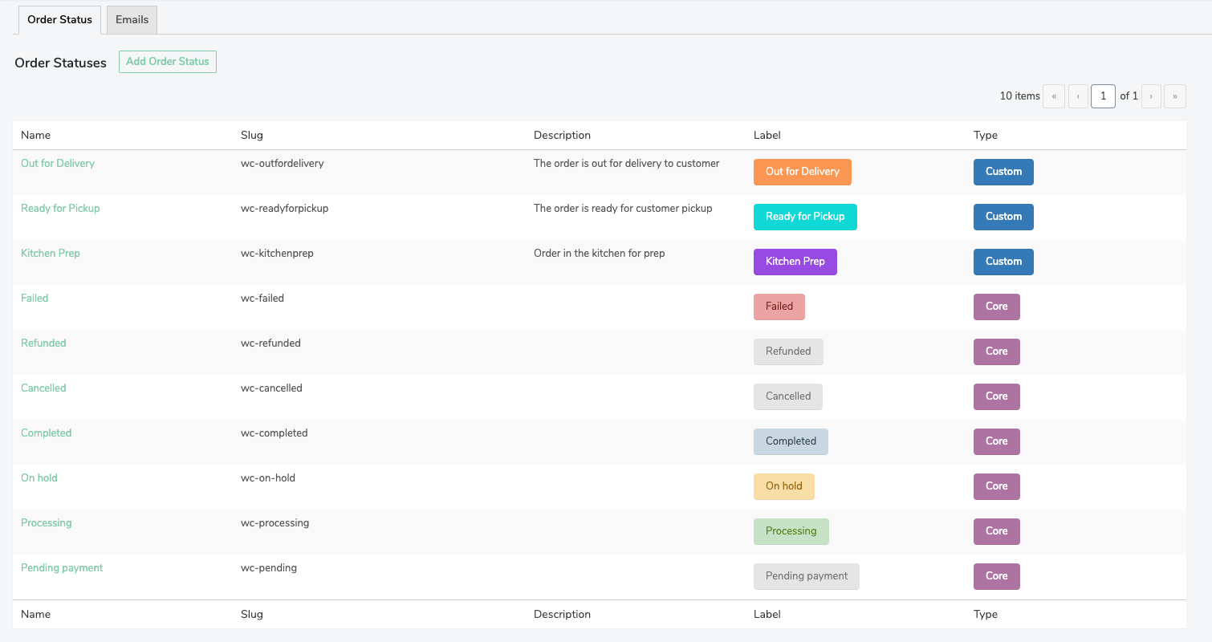This screenshot has width=1212, height=642.
Task: Select the Cancelled status link
Action: pyautogui.click(x=43, y=388)
